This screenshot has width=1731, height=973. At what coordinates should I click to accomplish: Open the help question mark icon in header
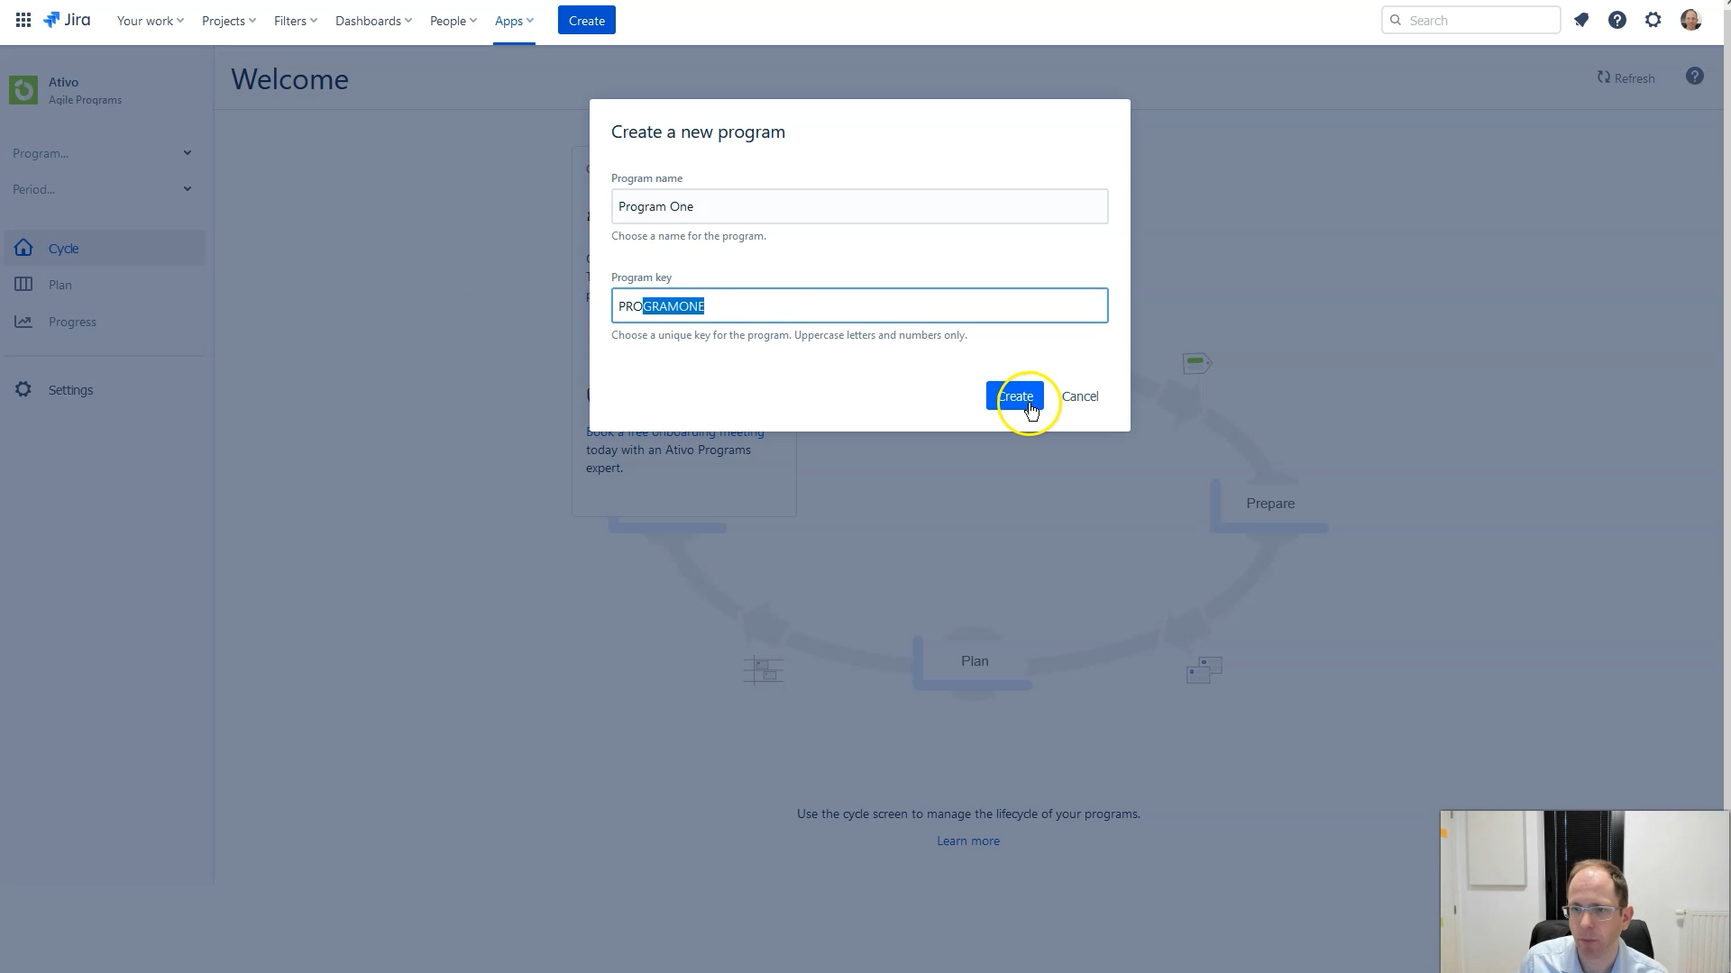(1617, 20)
